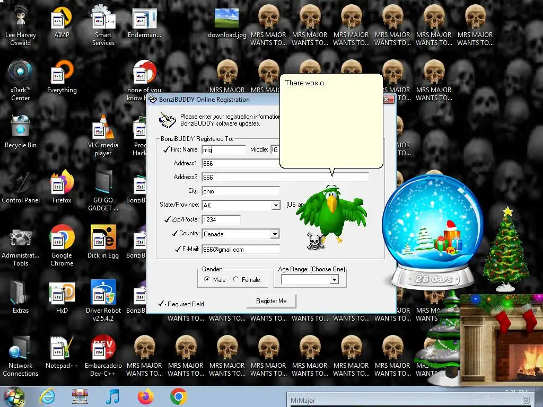The image size is (543, 407).
Task: Expand the Age Range dropdown
Action: (x=334, y=279)
